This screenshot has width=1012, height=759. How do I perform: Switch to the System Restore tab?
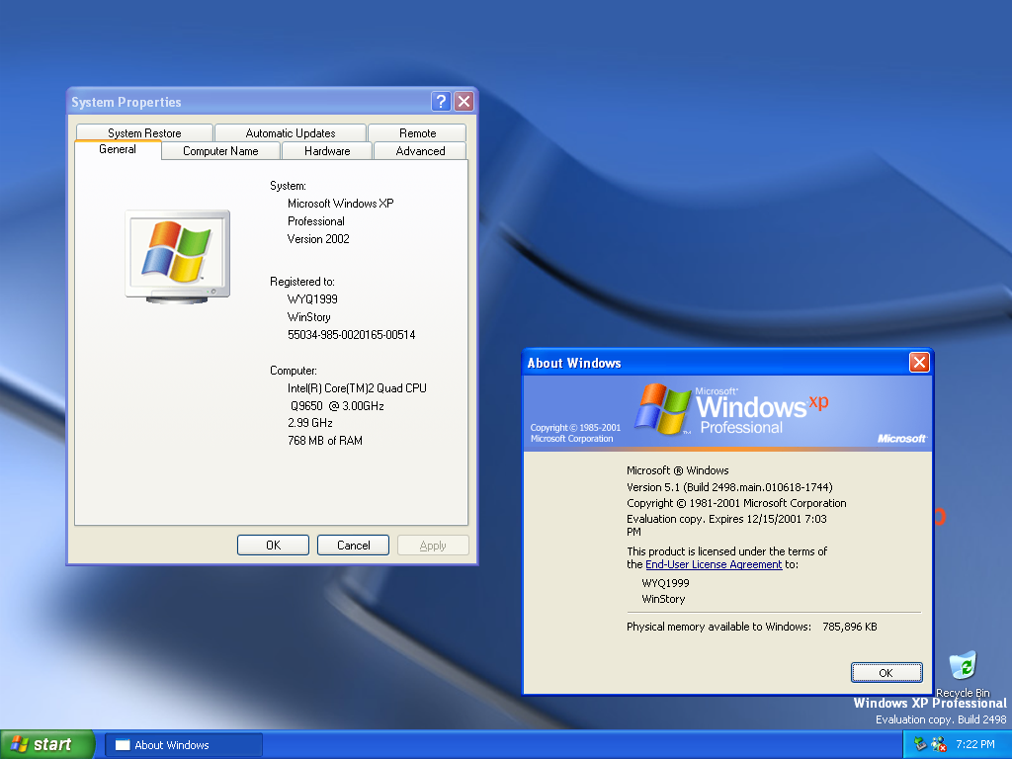coord(144,133)
